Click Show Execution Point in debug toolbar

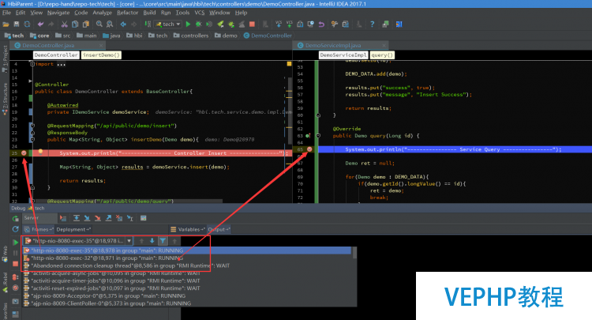click(63, 218)
